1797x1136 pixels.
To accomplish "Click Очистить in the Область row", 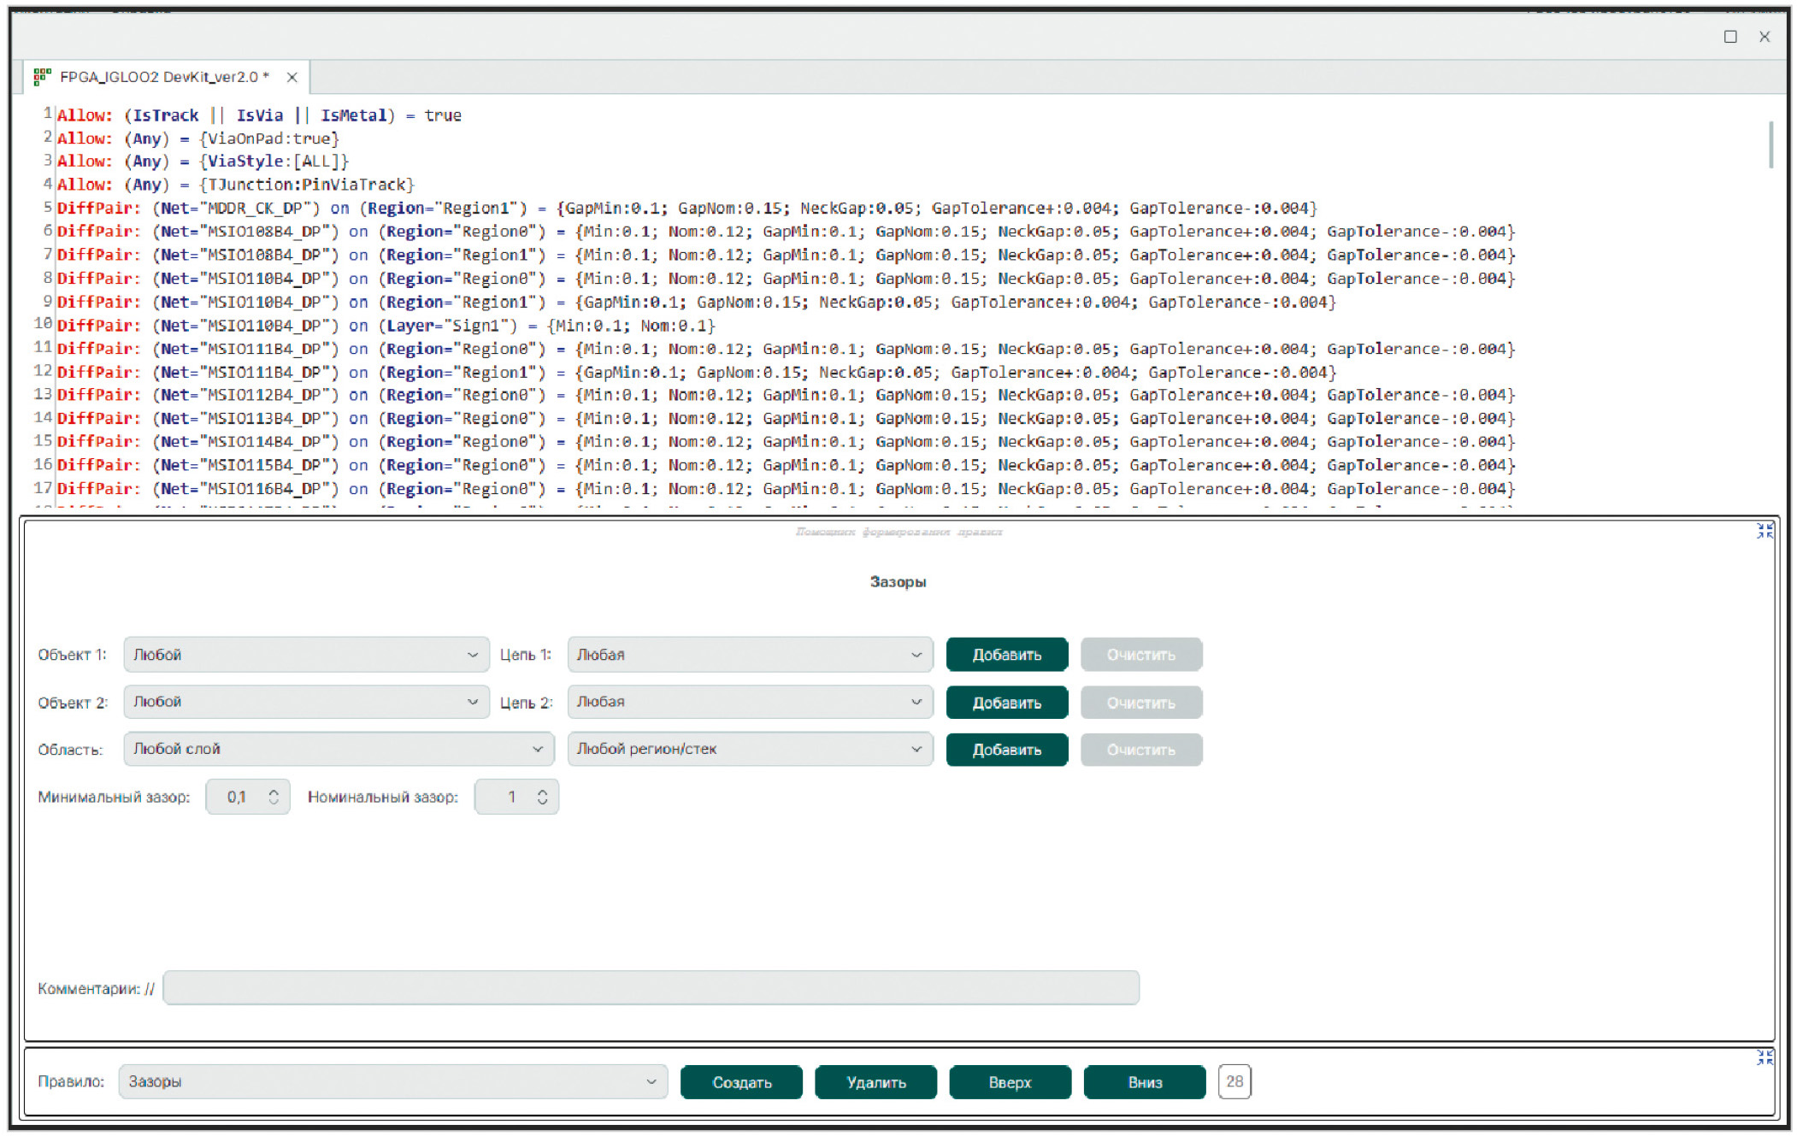I will point(1141,750).
